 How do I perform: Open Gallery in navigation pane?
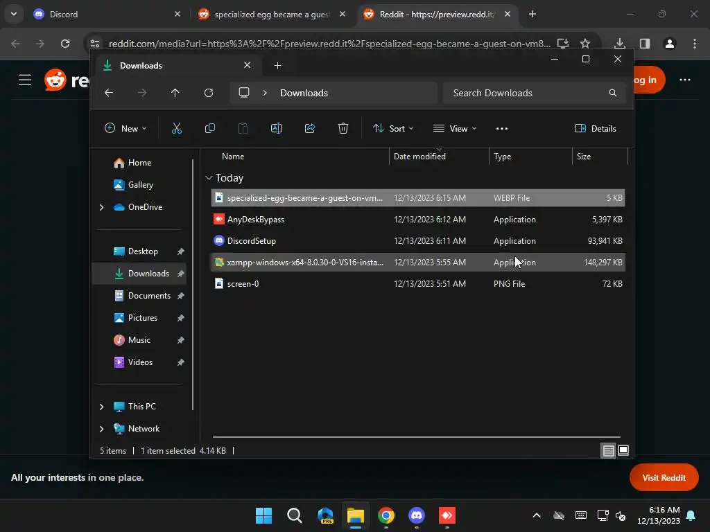[x=140, y=185]
